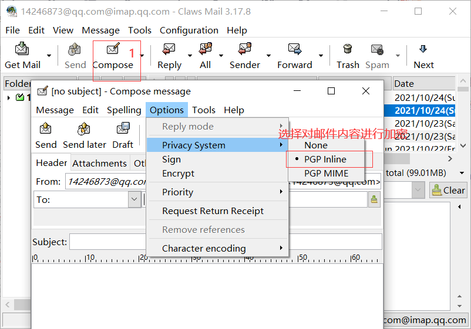
Task: Click the Send icon in Compose window
Action: 45,128
